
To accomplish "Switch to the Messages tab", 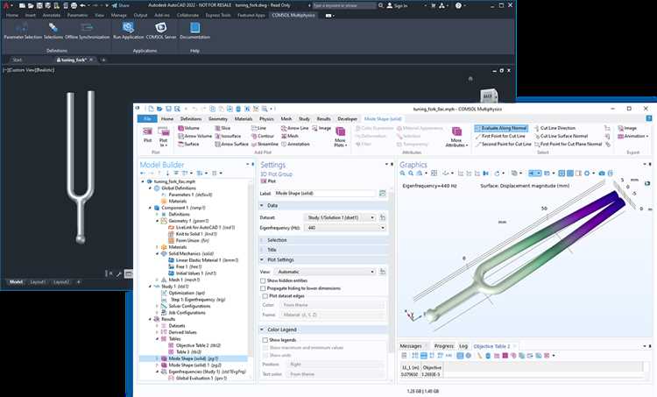I will coord(411,346).
